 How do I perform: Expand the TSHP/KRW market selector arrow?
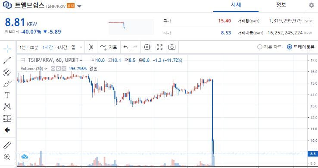(x=79, y=6)
